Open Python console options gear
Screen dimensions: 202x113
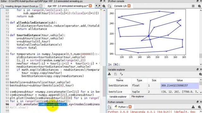[x=199, y=107]
